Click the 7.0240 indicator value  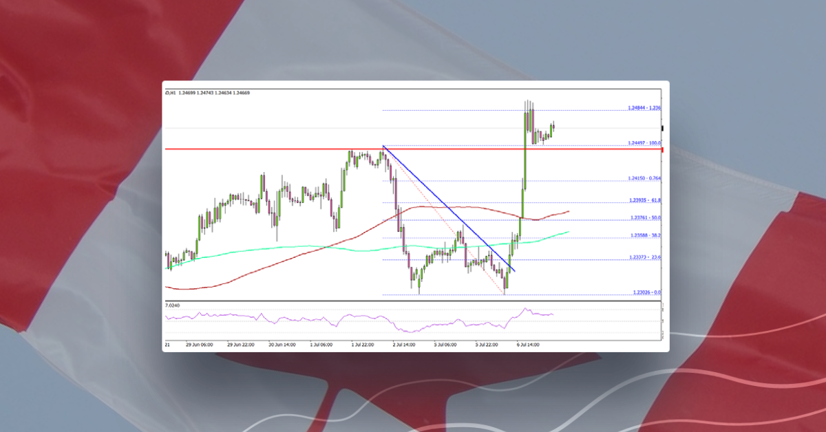click(172, 304)
